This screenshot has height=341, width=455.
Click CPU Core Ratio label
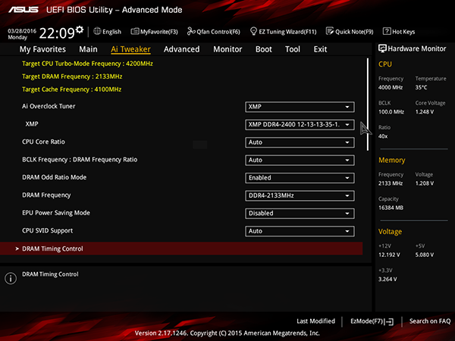point(43,142)
